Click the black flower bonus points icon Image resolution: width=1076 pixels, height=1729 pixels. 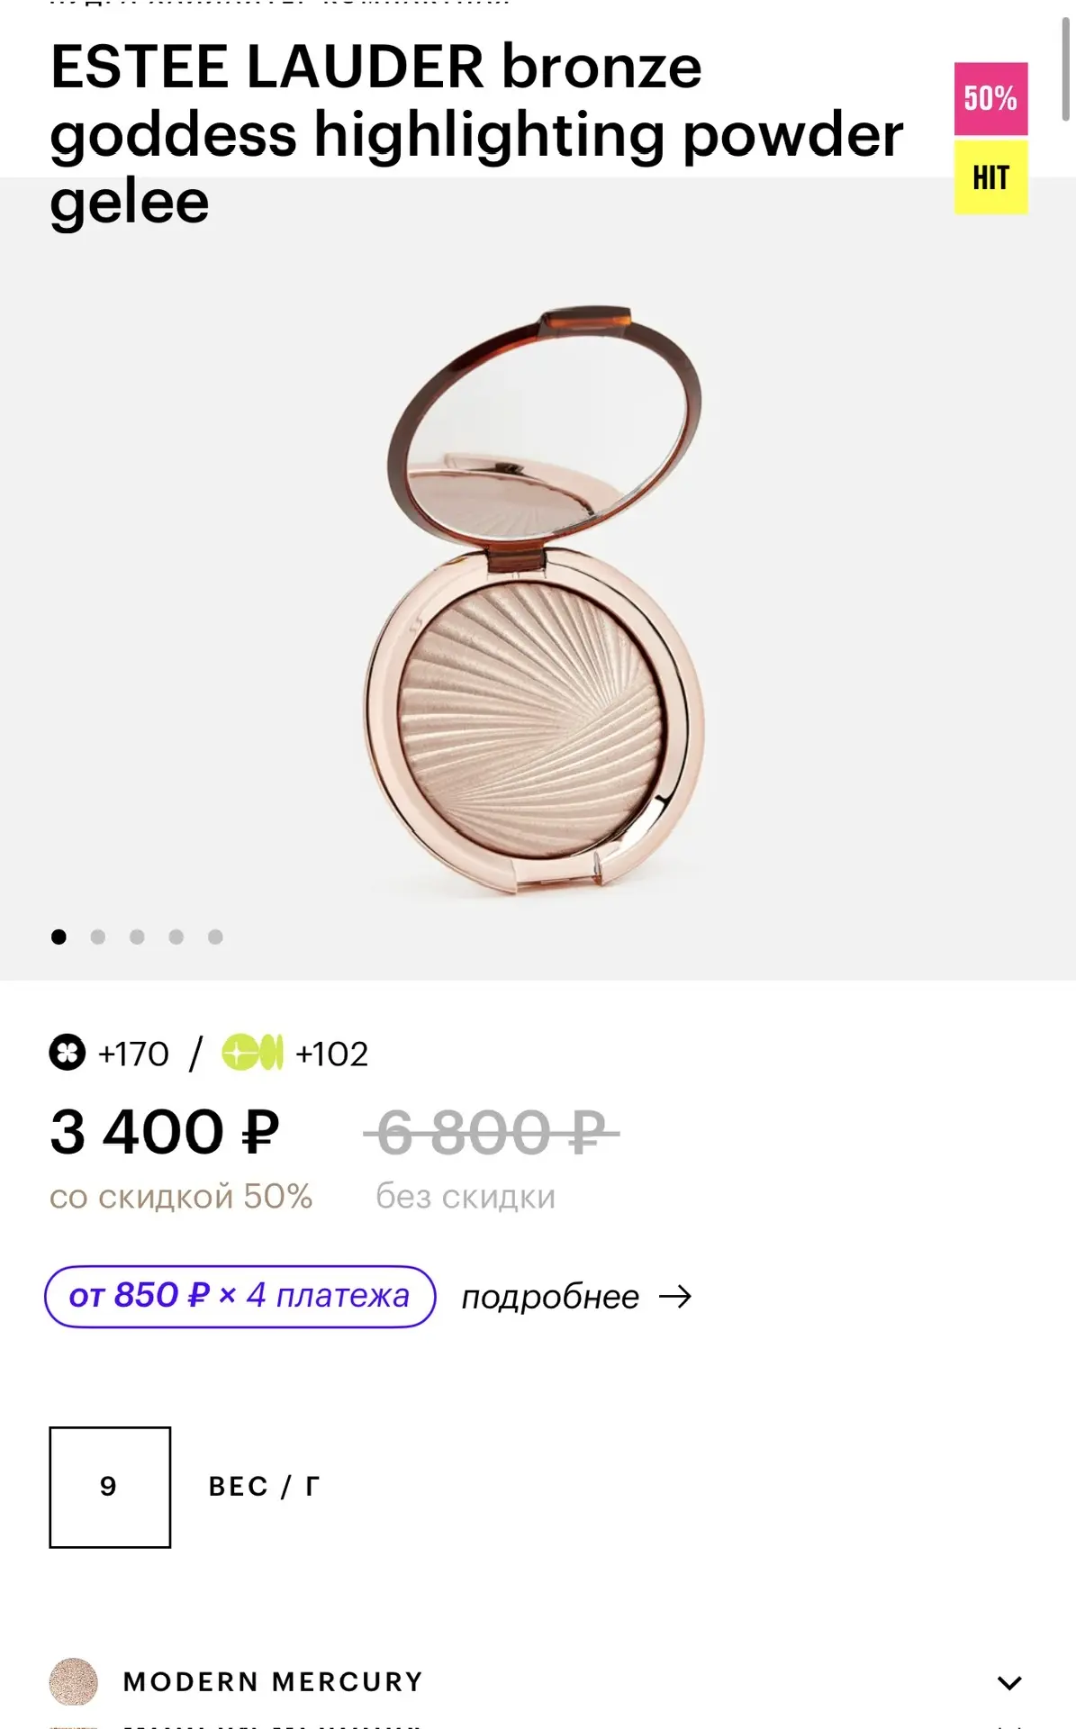tap(67, 1053)
